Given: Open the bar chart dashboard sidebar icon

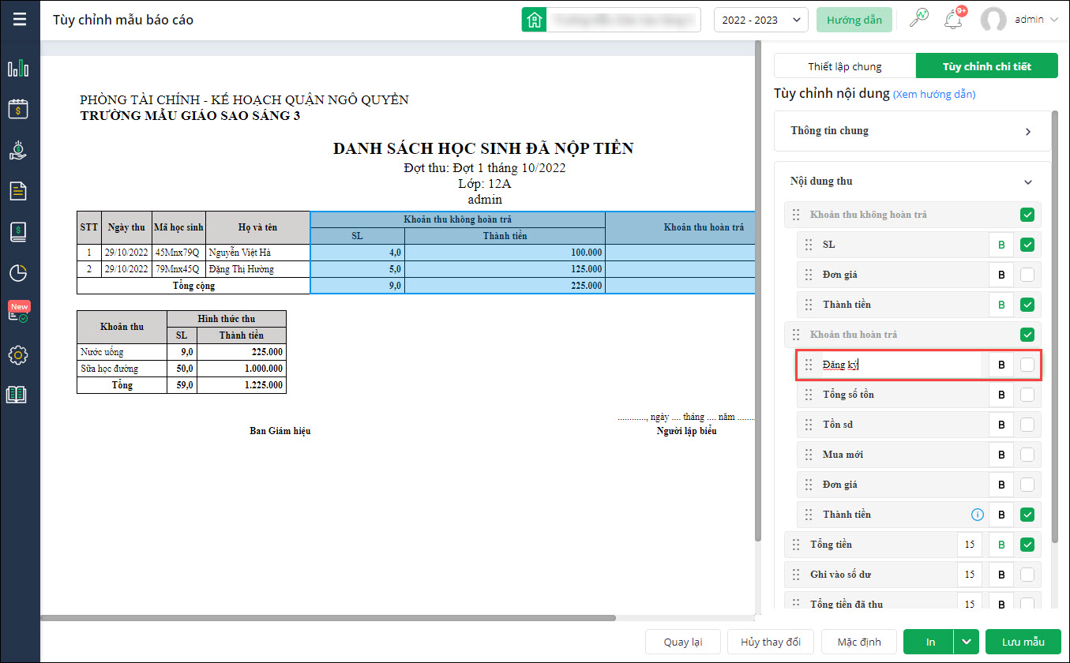Looking at the screenshot, I should [x=17, y=69].
